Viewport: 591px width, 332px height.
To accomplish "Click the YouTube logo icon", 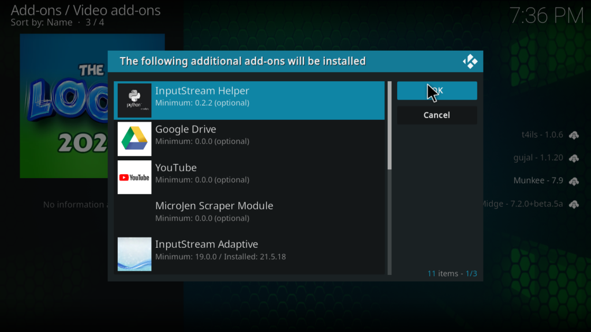I will coord(134,178).
